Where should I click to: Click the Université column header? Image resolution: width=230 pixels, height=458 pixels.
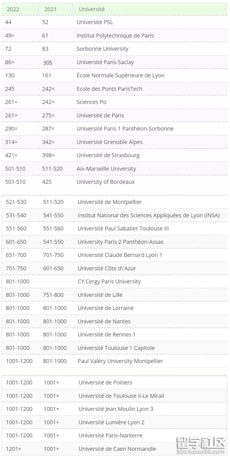point(92,9)
